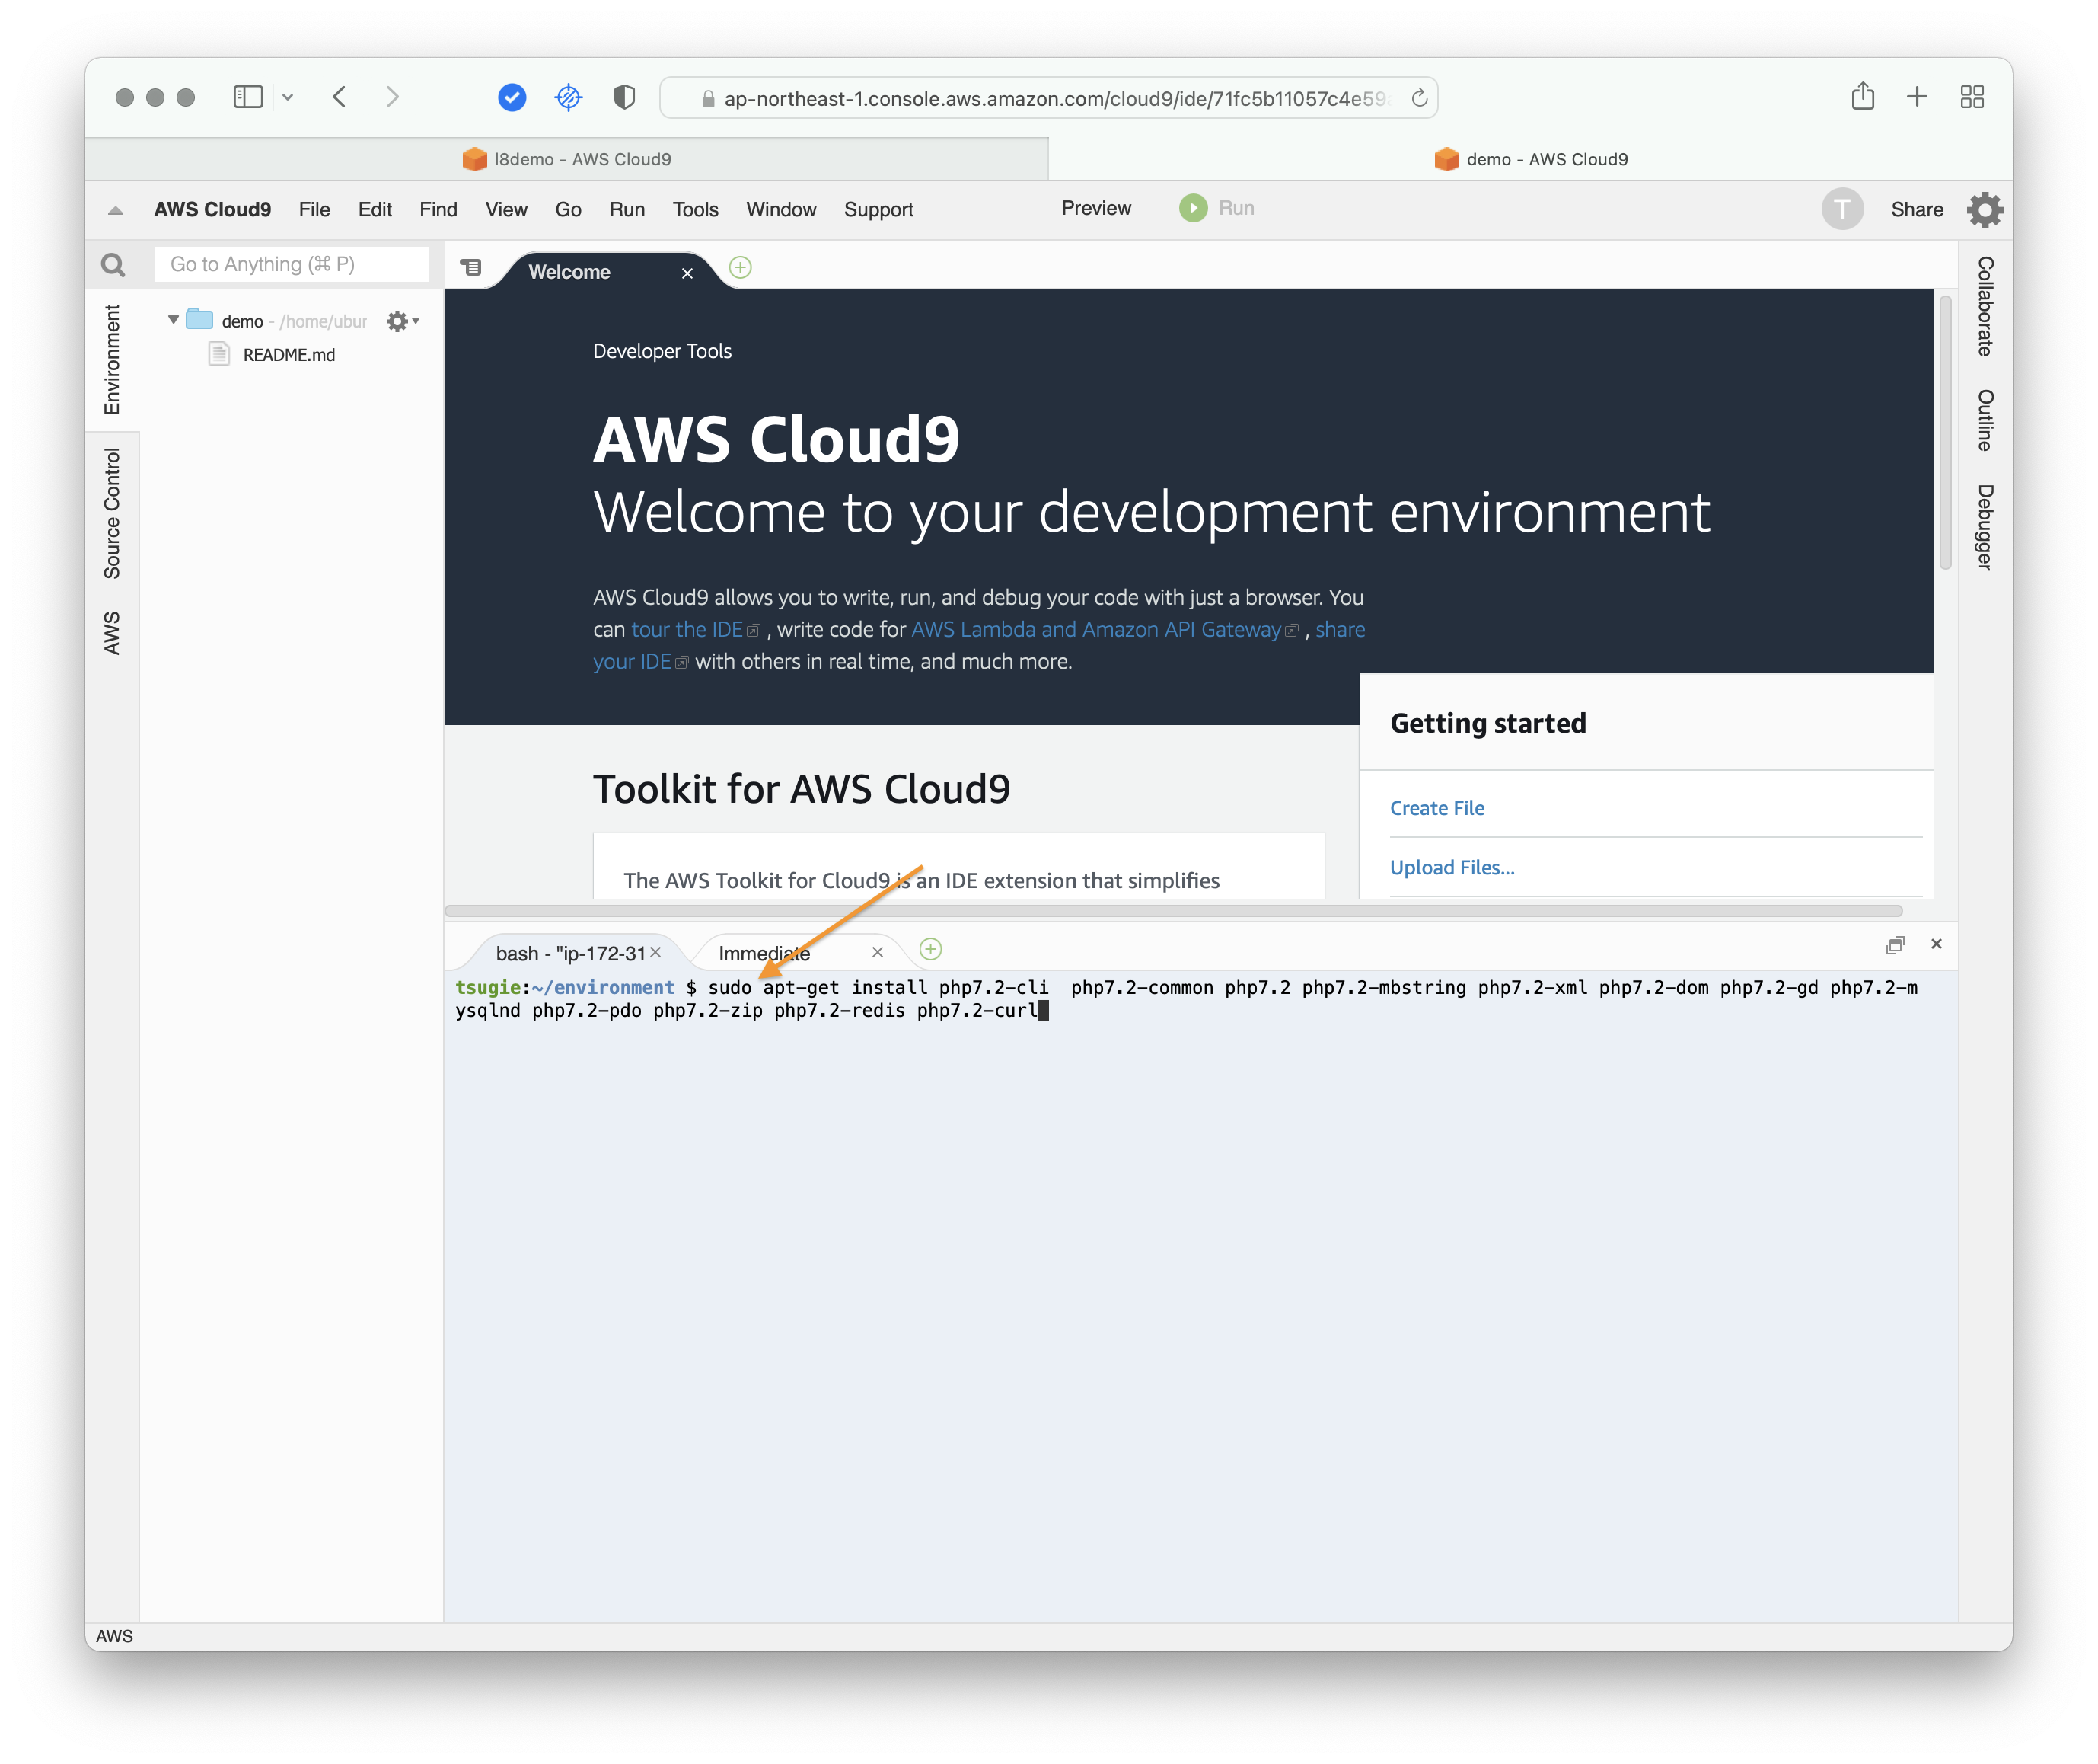
Task: Collapse the demo folder tree
Action: pyautogui.click(x=174, y=320)
